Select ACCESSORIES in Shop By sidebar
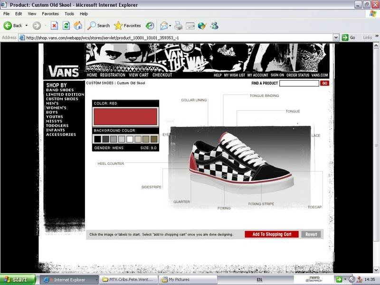 [61, 134]
